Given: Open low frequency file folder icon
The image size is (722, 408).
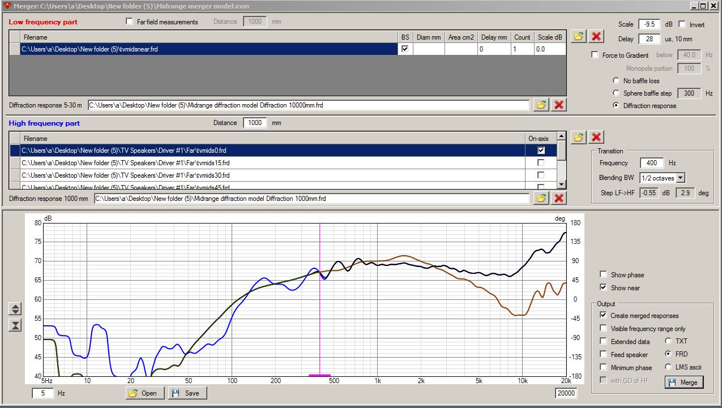Looking at the screenshot, I should click(x=578, y=36).
